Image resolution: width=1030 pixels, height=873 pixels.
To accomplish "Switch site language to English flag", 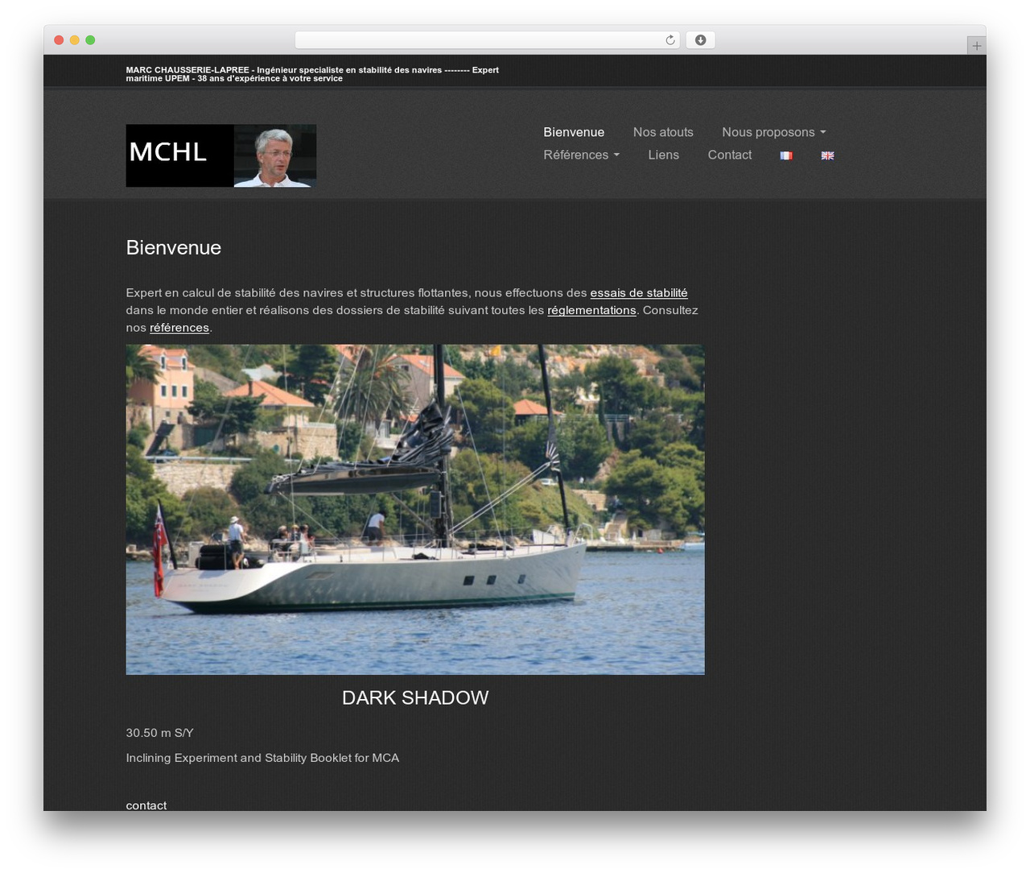I will tap(827, 155).
